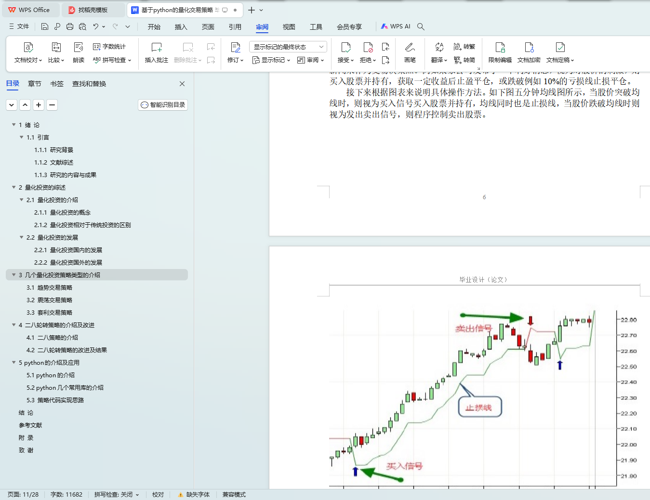Open 字数统计 word count
This screenshot has width=650, height=500.
109,47
